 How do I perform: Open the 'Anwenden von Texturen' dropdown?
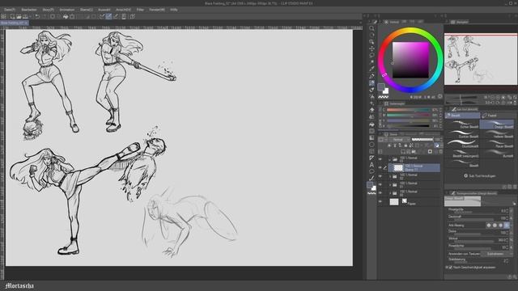coord(497,254)
